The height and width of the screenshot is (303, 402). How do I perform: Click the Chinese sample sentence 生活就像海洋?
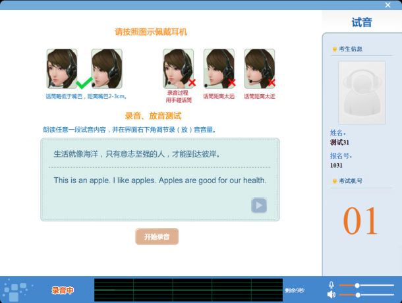(136, 154)
